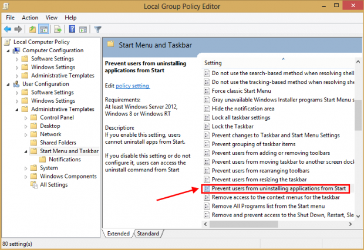Click the horizontal scrollbar left arrow

point(205,224)
